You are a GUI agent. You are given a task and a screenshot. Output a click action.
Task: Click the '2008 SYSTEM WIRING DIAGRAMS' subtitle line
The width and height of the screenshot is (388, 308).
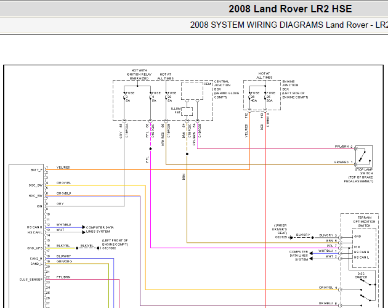pos(289,25)
